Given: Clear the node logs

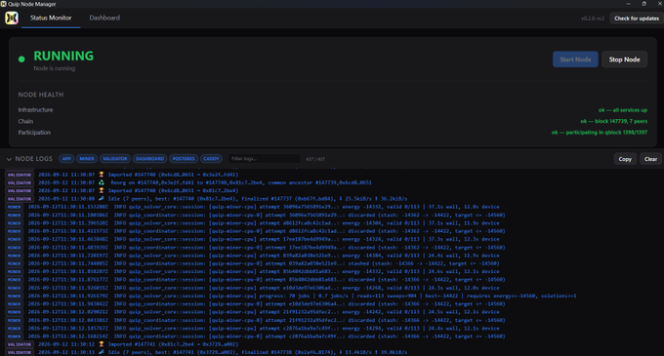Looking at the screenshot, I should point(650,159).
